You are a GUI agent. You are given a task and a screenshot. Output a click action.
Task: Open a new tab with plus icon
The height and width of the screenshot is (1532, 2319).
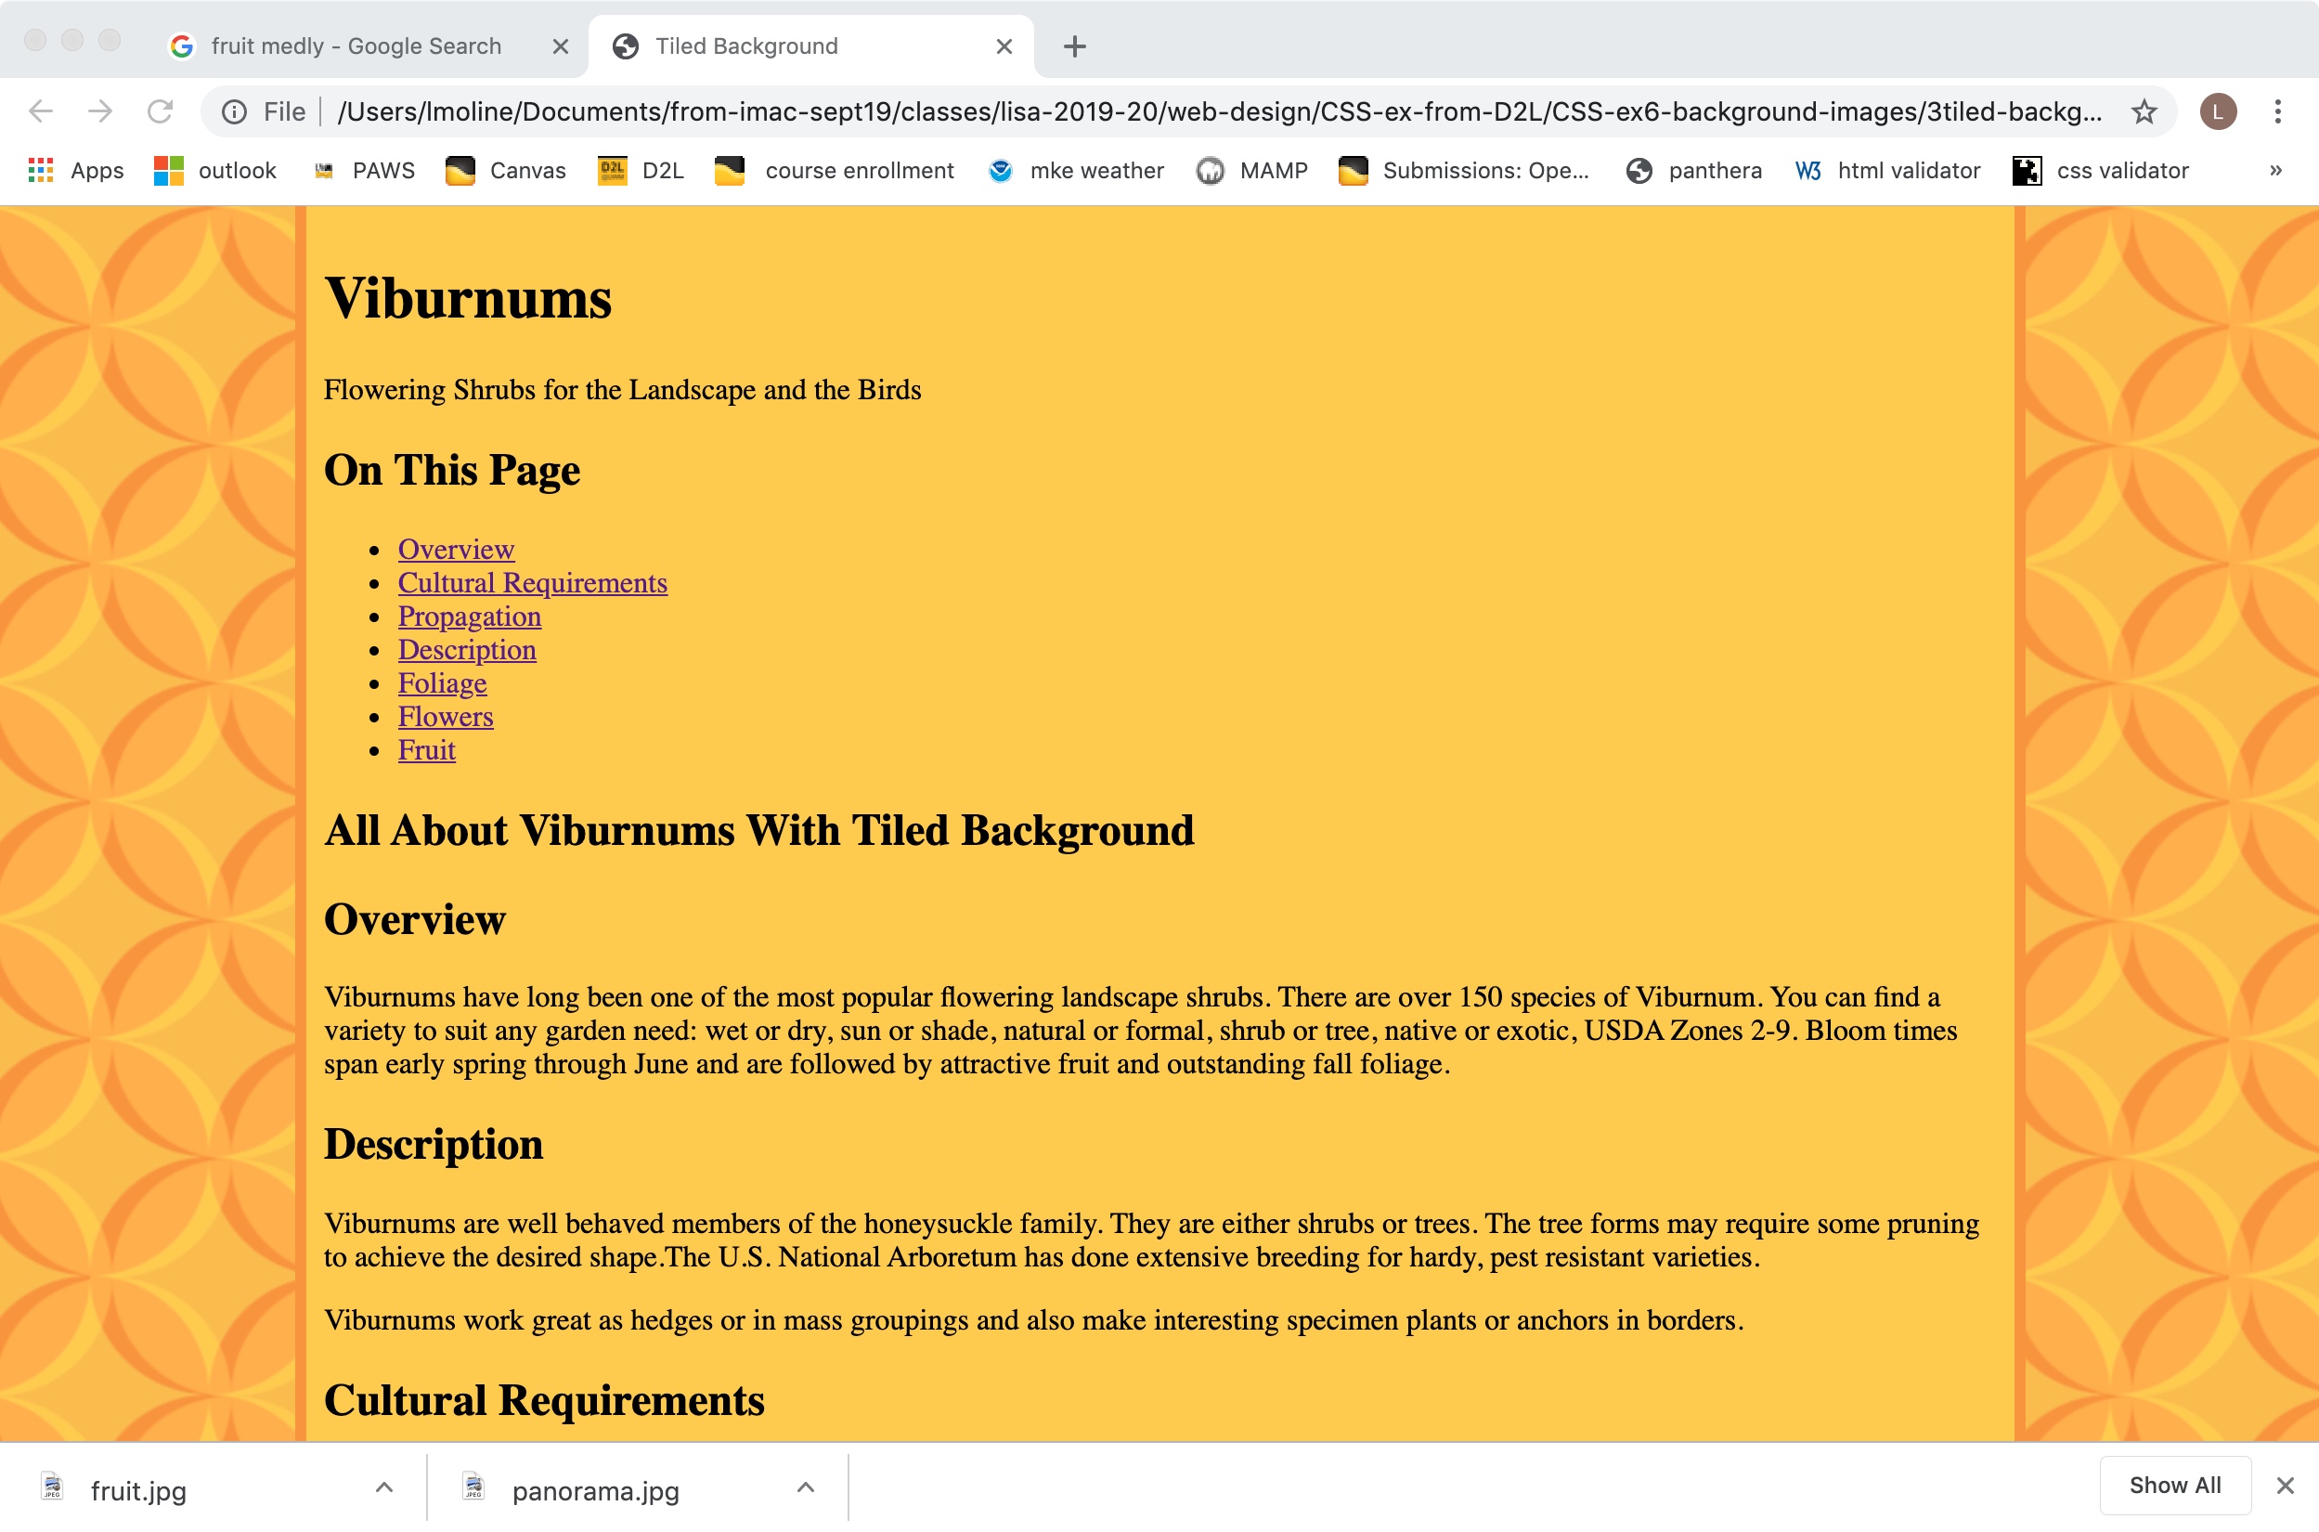coord(1074,45)
